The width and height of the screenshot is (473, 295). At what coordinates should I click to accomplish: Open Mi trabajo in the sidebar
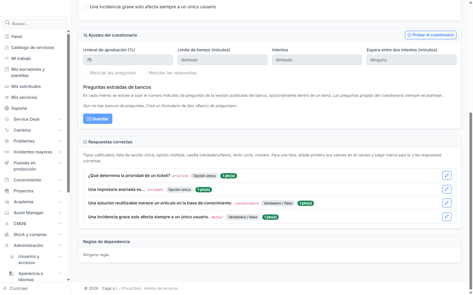(x=21, y=58)
